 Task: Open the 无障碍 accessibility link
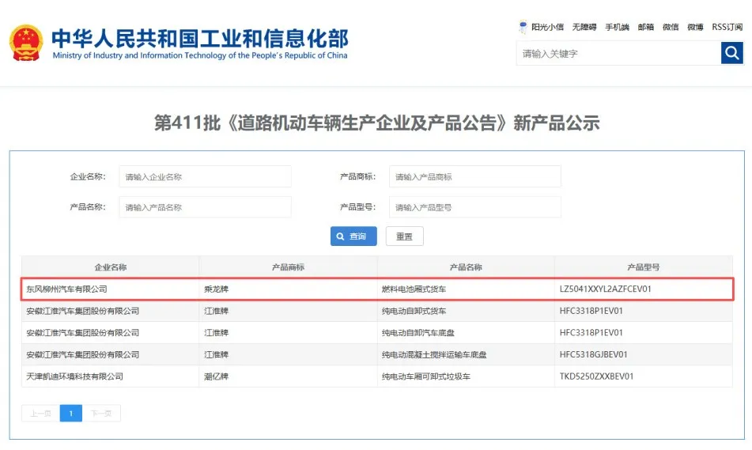pyautogui.click(x=584, y=27)
